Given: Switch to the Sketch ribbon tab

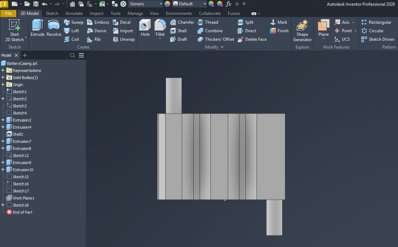Looking at the screenshot, I should coord(52,13).
